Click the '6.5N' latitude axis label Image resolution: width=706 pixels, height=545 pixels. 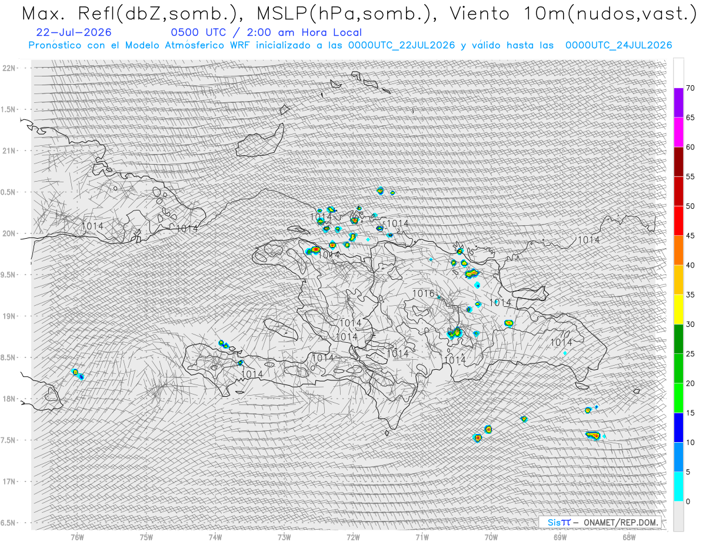point(8,523)
